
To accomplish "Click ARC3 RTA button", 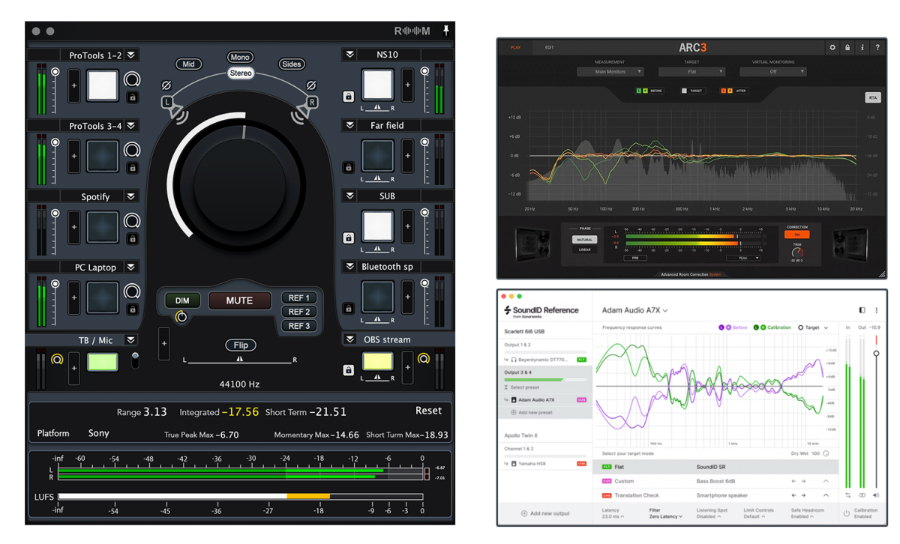I will point(872,98).
